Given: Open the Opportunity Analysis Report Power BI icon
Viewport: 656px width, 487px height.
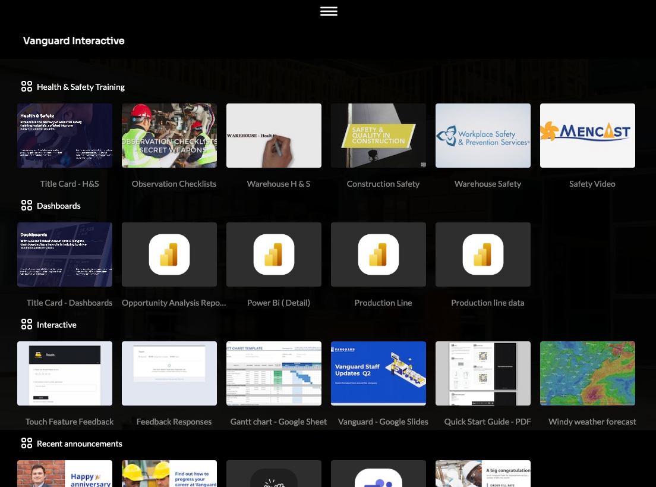Looking at the screenshot, I should tap(169, 255).
